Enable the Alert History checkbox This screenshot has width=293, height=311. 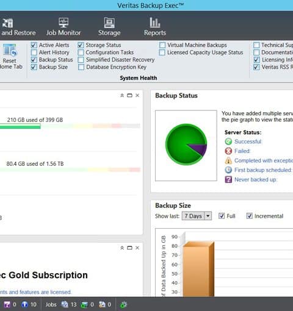click(x=34, y=52)
